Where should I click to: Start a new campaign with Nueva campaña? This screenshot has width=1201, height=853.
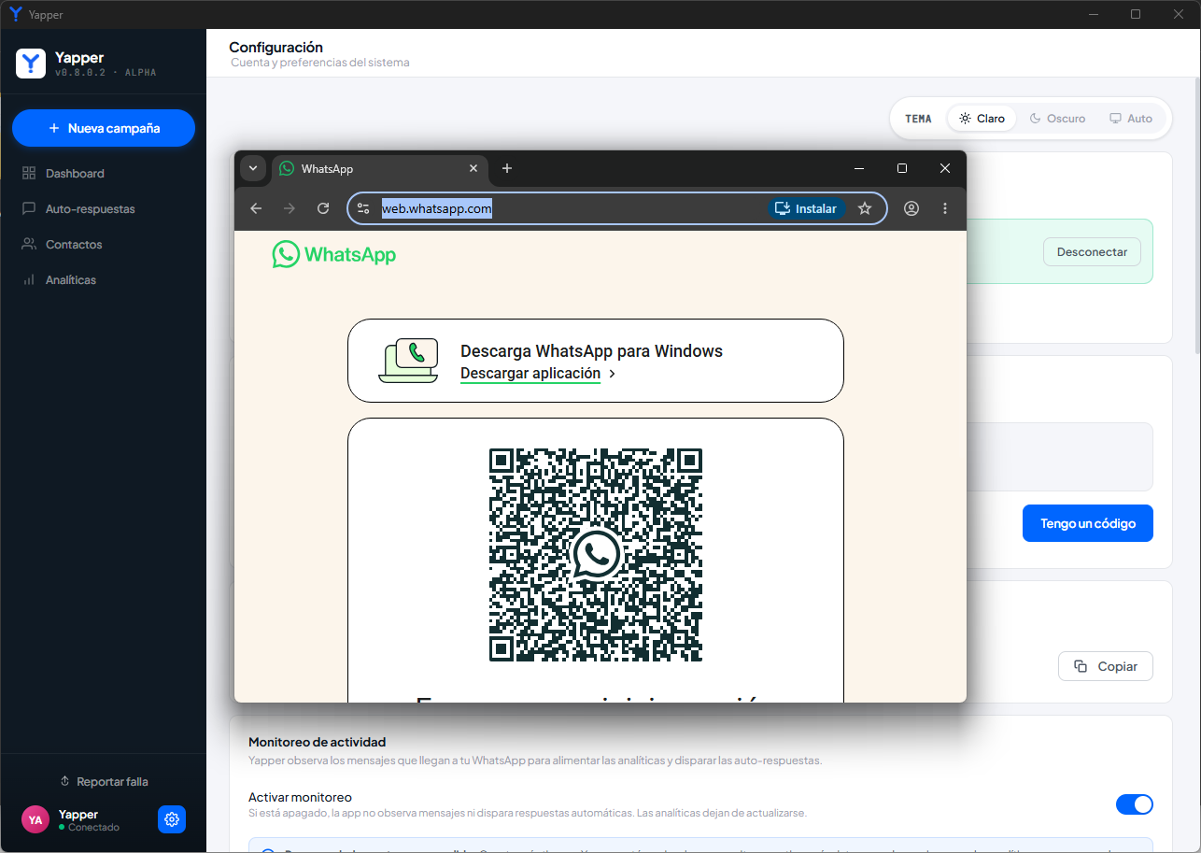click(x=104, y=128)
